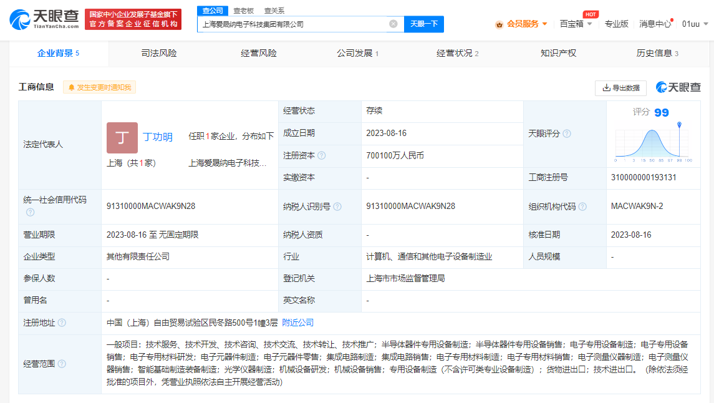Open the 专业版 link
Image resolution: width=714 pixels, height=403 pixels.
click(x=617, y=24)
